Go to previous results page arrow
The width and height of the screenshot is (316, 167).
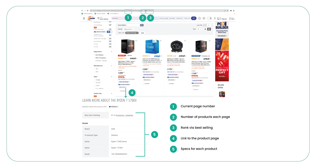pos(205,25)
